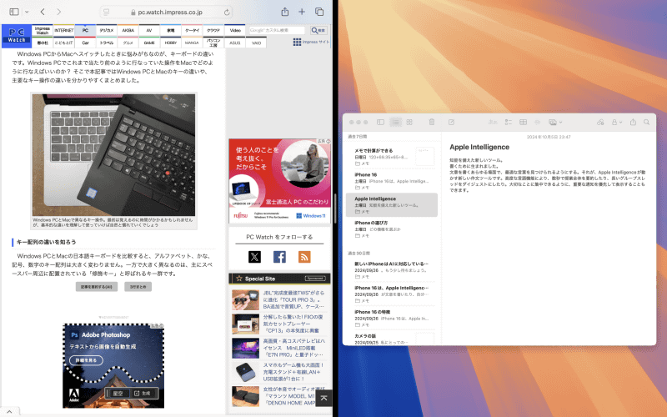The width and height of the screenshot is (667, 417).
Task: Search notes with the magnifier icon
Action: point(647,122)
